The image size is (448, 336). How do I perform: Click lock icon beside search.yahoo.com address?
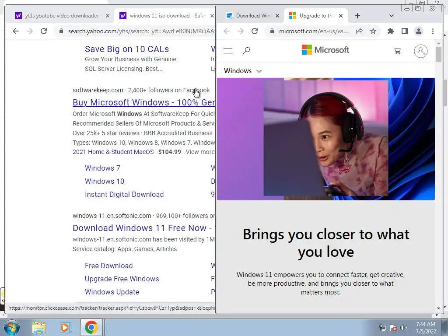[x=61, y=31]
